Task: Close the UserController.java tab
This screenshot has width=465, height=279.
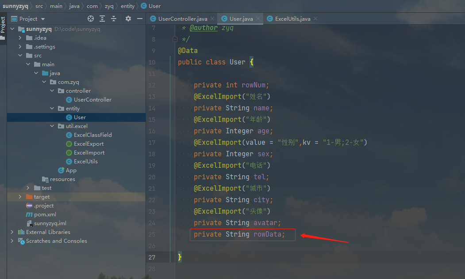Action: click(212, 19)
